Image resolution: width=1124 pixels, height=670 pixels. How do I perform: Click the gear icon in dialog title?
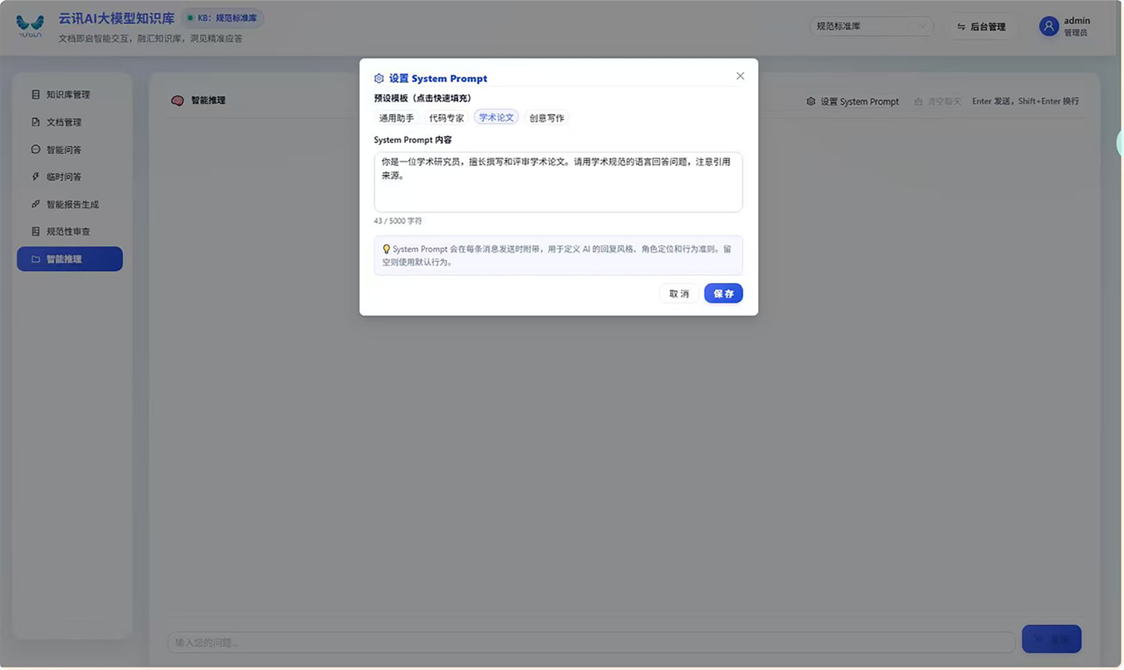pos(379,78)
